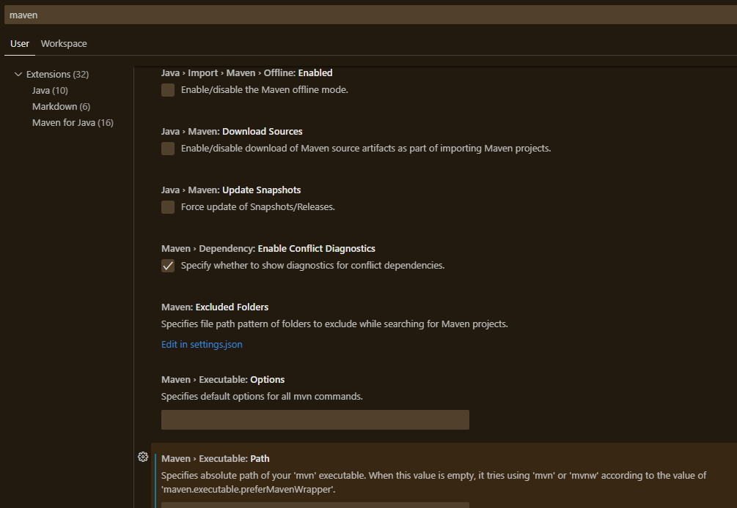Enable Maven offline mode checkbox
Screen dimensions: 737x508
[x=168, y=90]
